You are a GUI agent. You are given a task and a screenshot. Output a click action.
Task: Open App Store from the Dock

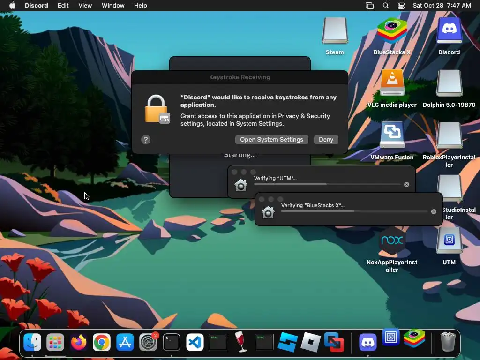click(x=125, y=342)
